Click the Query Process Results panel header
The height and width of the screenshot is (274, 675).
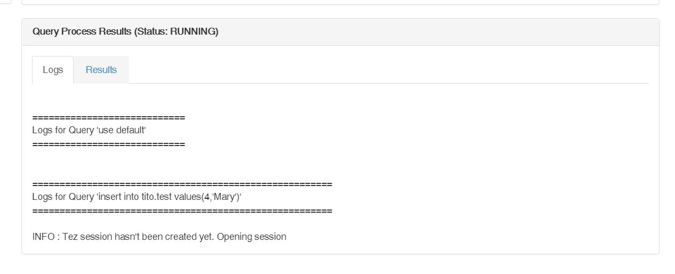(x=340, y=32)
